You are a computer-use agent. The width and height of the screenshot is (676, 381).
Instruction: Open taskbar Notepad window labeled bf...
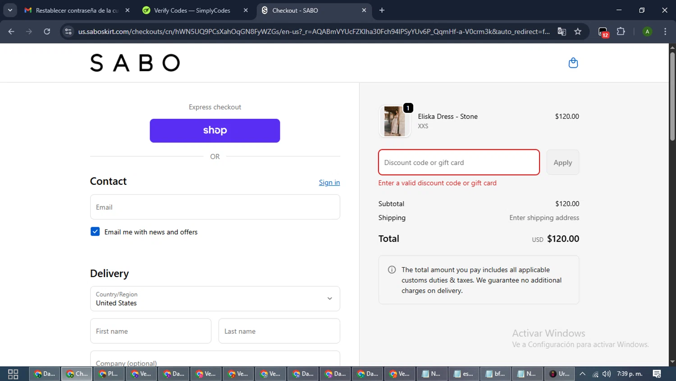496,374
